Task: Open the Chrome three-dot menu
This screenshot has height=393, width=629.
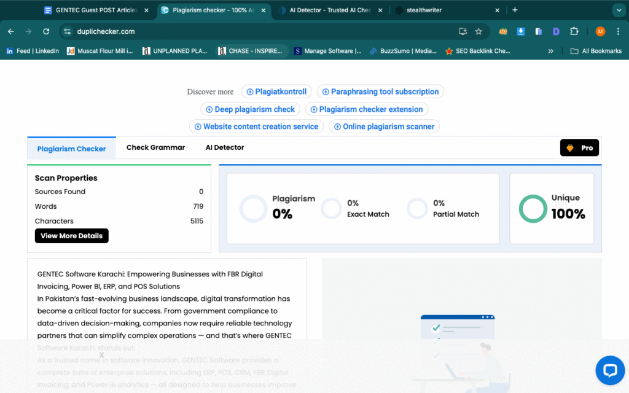Action: pos(618,31)
